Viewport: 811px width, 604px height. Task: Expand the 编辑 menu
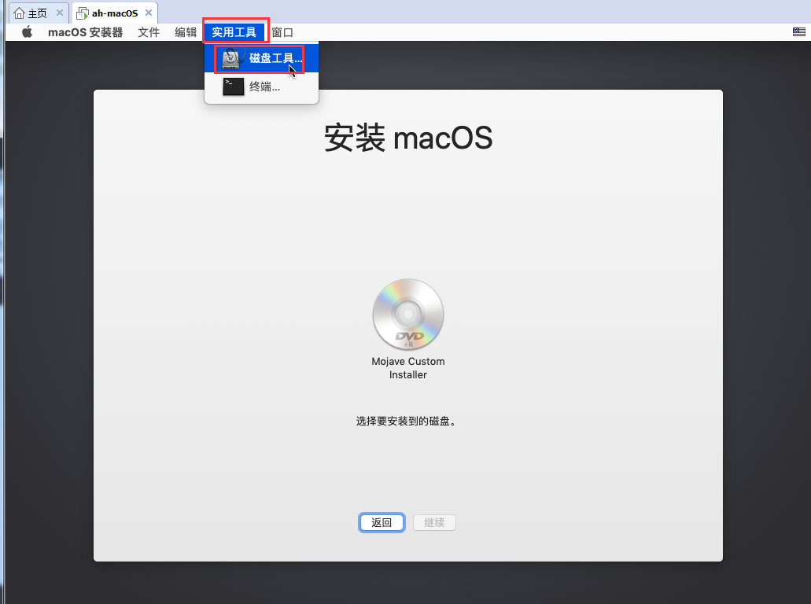(186, 32)
